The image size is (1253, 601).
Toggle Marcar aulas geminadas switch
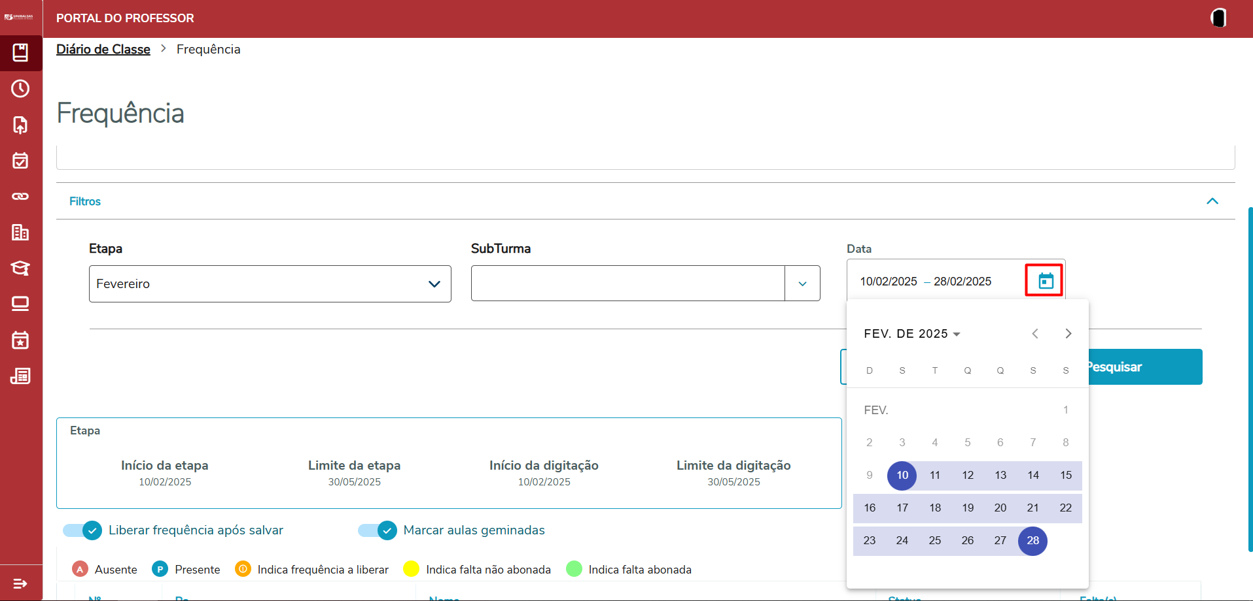(378, 530)
